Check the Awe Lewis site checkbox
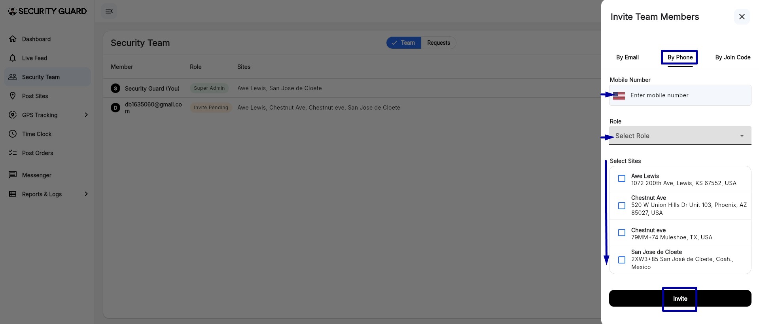The height and width of the screenshot is (324, 759). 622,178
